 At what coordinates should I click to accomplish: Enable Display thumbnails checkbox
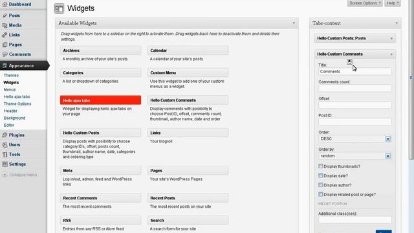[321, 166]
